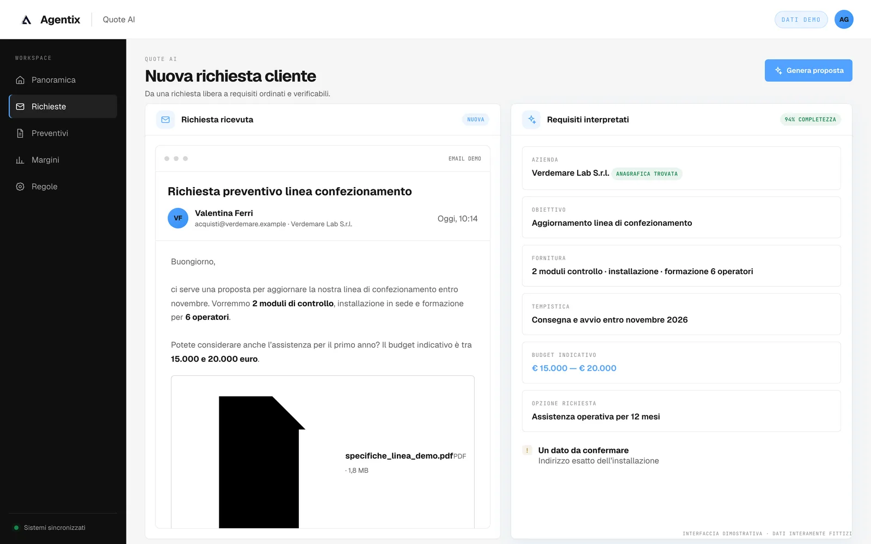871x544 pixels.
Task: Click Consegna e avvio entro novembre 2026
Action: tap(610, 320)
